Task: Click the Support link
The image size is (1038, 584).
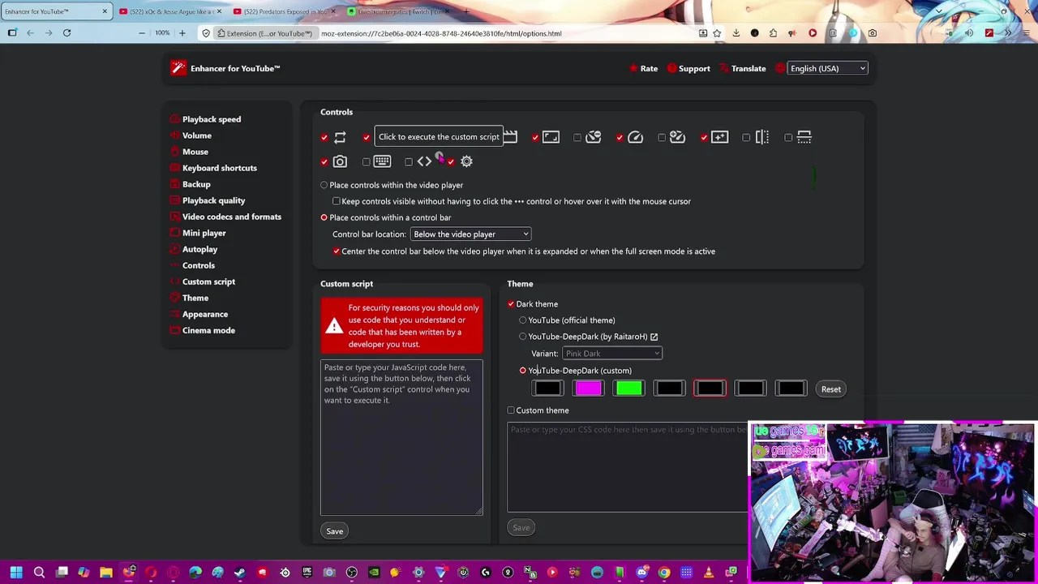Action: pyautogui.click(x=688, y=68)
